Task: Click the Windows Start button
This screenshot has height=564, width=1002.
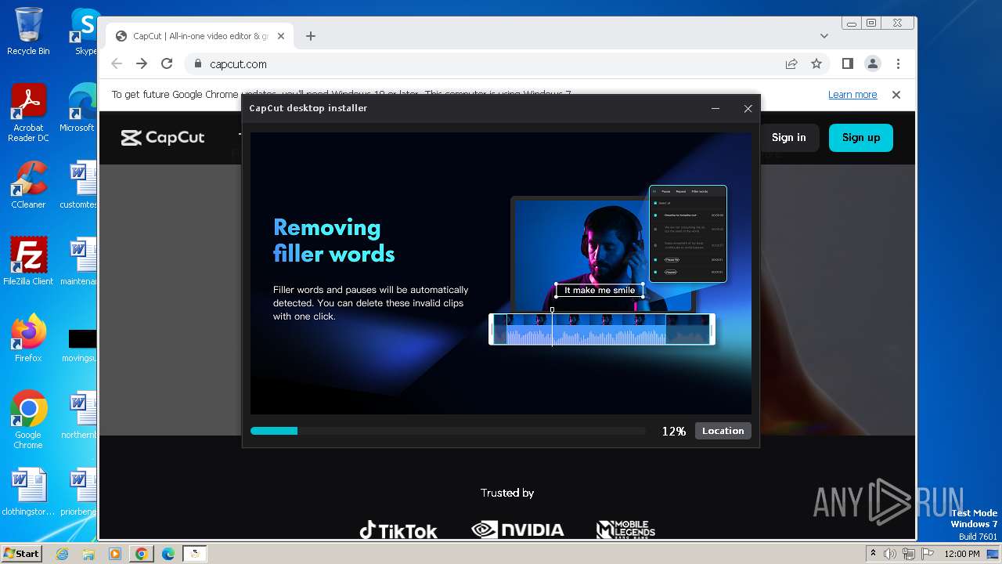Action: coord(21,553)
